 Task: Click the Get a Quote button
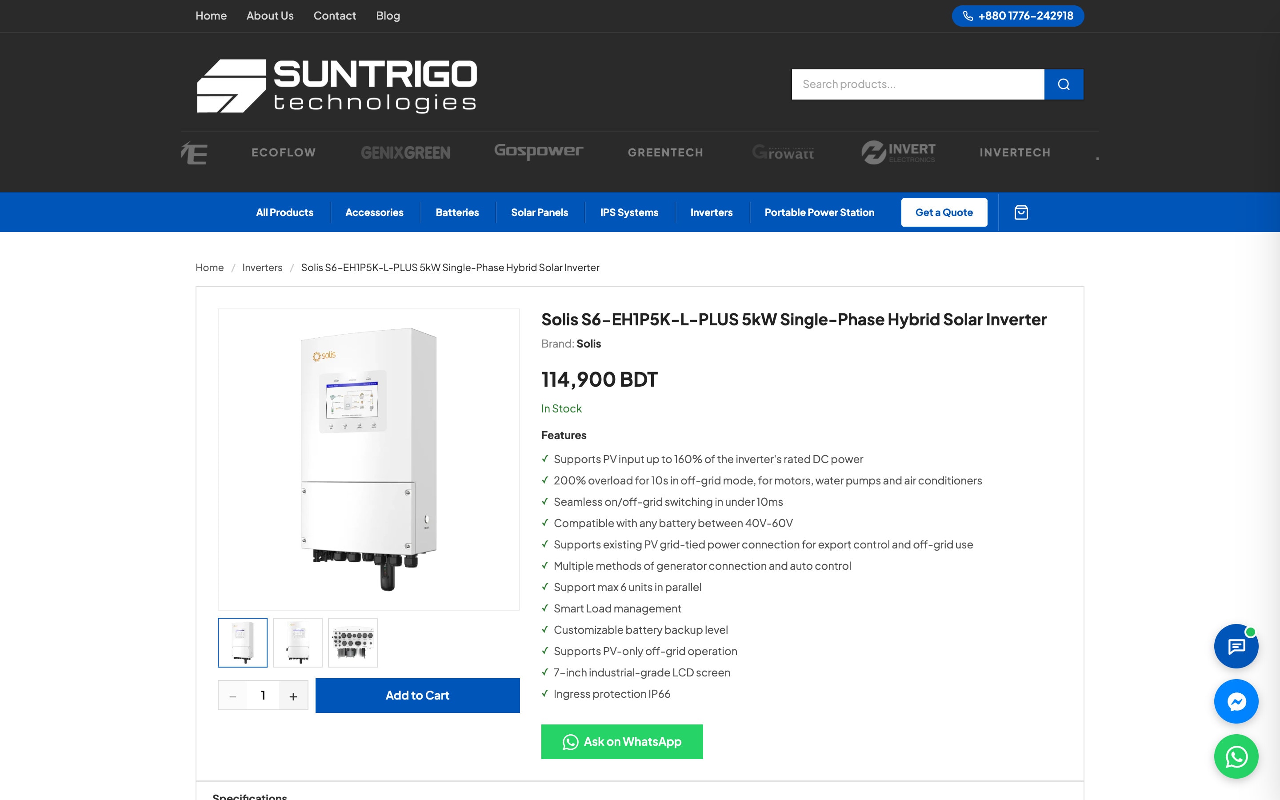pyautogui.click(x=944, y=212)
